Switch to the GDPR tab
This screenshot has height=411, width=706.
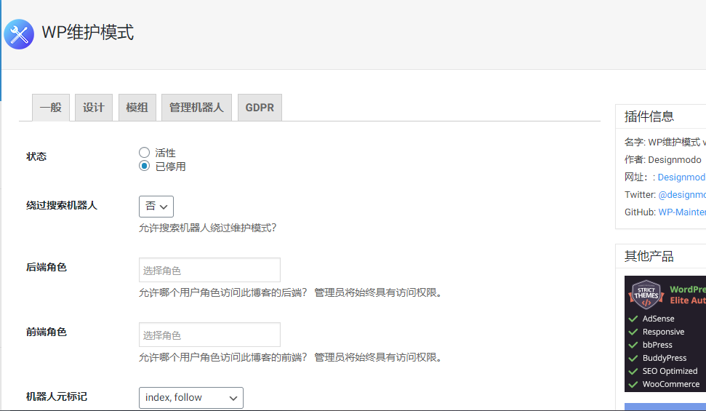pos(260,107)
